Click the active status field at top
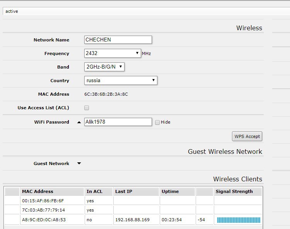Viewport: 290px width, 229px height. (146, 11)
